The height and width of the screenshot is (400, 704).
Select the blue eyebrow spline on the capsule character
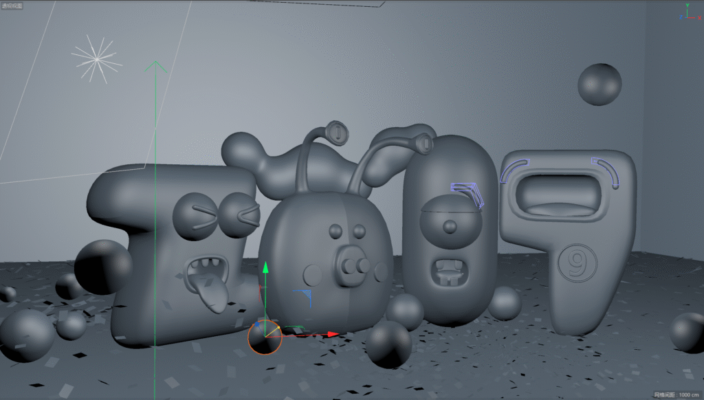click(468, 192)
